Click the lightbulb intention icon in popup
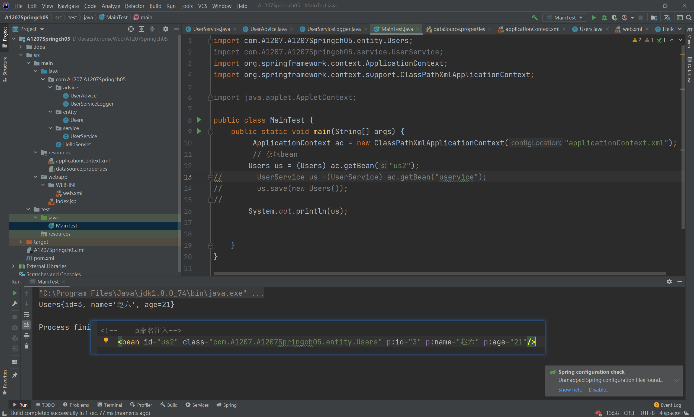Viewport: 694px width, 417px height. point(106,340)
